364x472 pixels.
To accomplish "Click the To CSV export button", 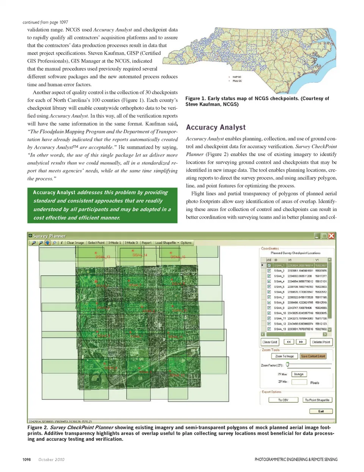I will (283, 400).
